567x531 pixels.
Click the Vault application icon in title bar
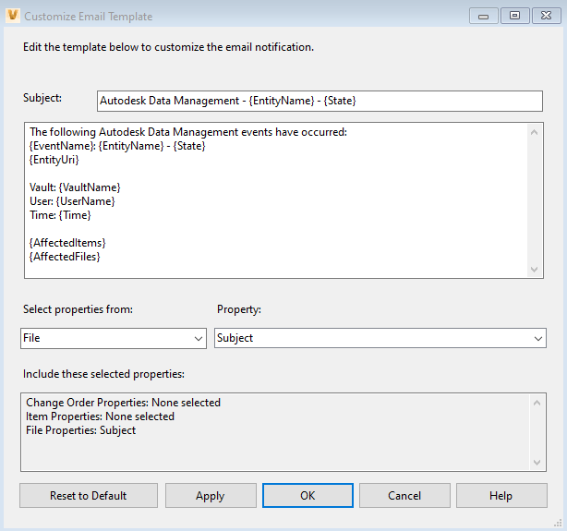13,16
